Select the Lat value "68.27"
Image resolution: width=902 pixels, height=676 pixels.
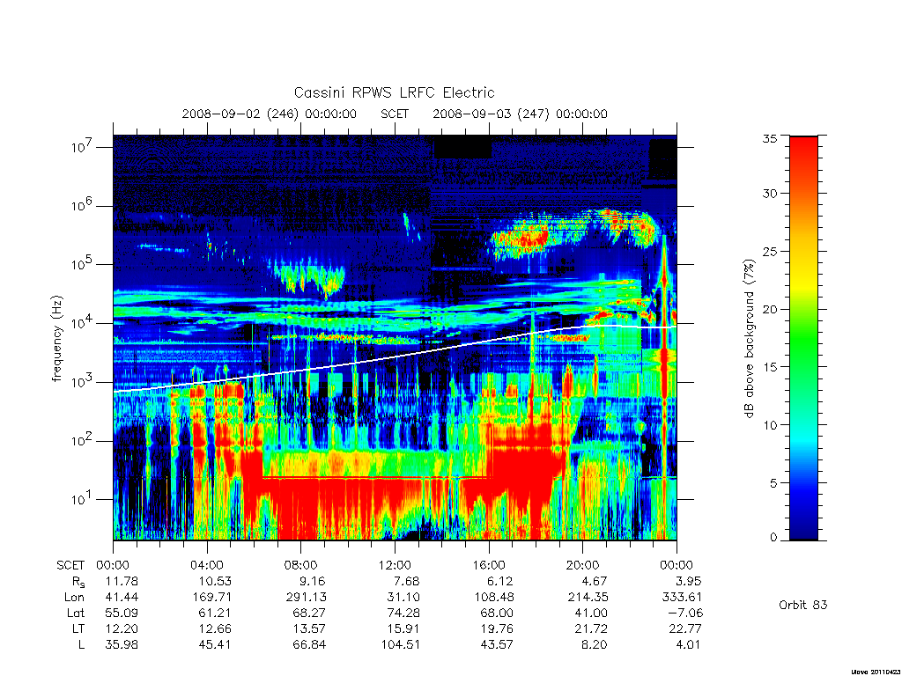(309, 614)
